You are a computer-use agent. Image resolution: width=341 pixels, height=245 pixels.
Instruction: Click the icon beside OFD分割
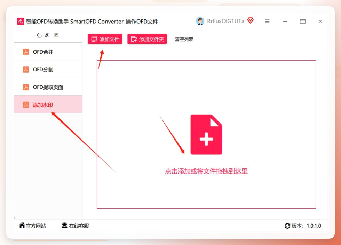tap(26, 69)
